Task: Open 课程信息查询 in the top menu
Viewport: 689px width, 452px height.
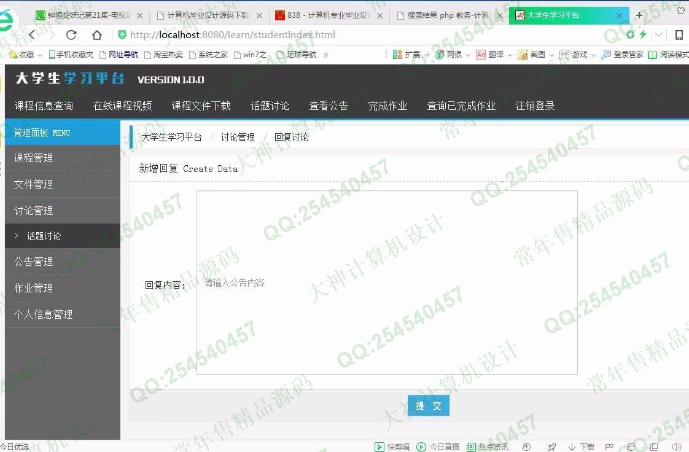Action: coord(44,106)
